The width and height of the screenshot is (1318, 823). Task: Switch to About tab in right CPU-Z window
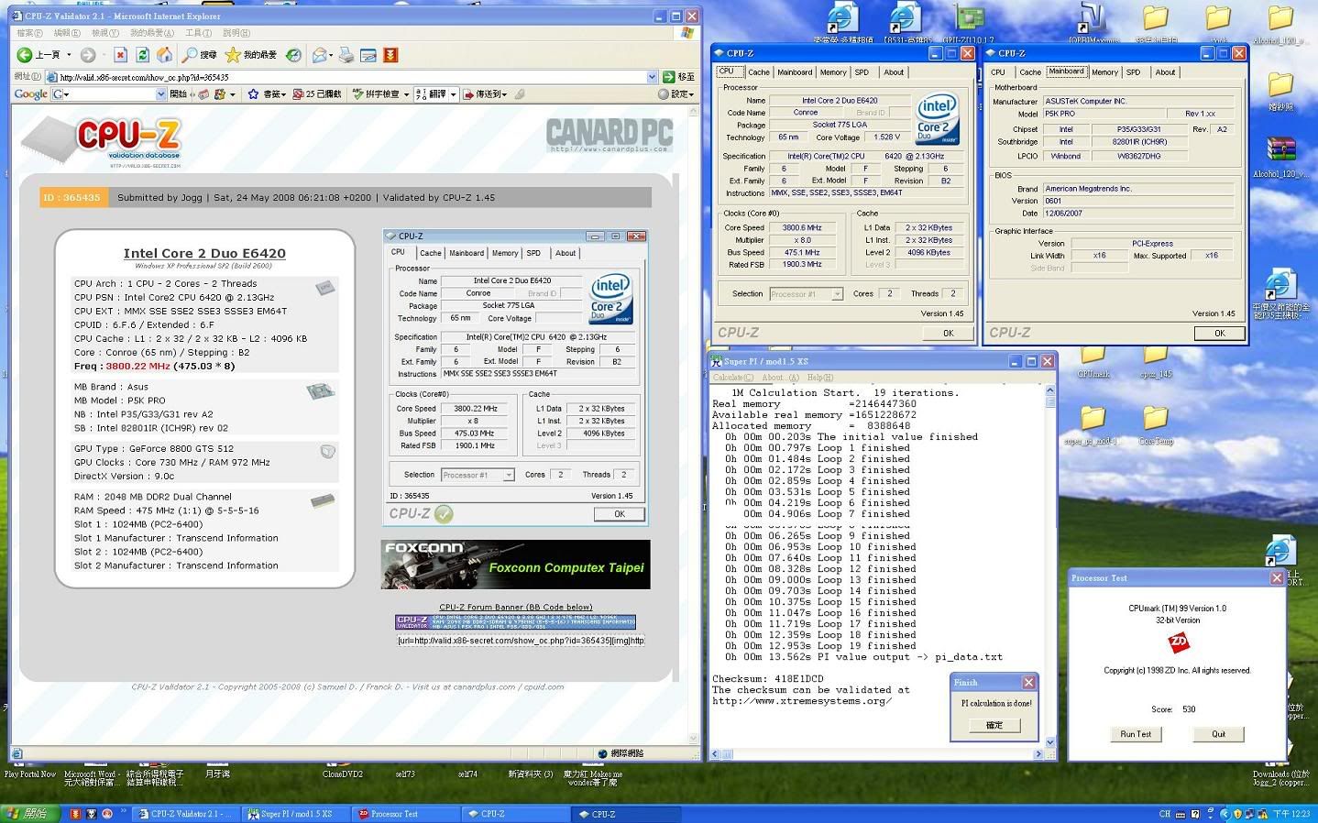[x=1165, y=72]
